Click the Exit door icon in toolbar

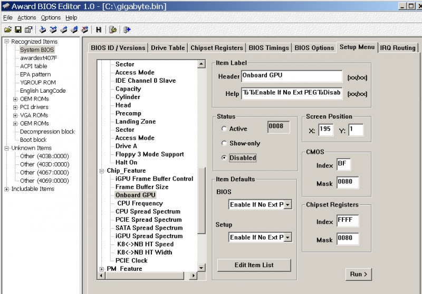[x=127, y=30]
